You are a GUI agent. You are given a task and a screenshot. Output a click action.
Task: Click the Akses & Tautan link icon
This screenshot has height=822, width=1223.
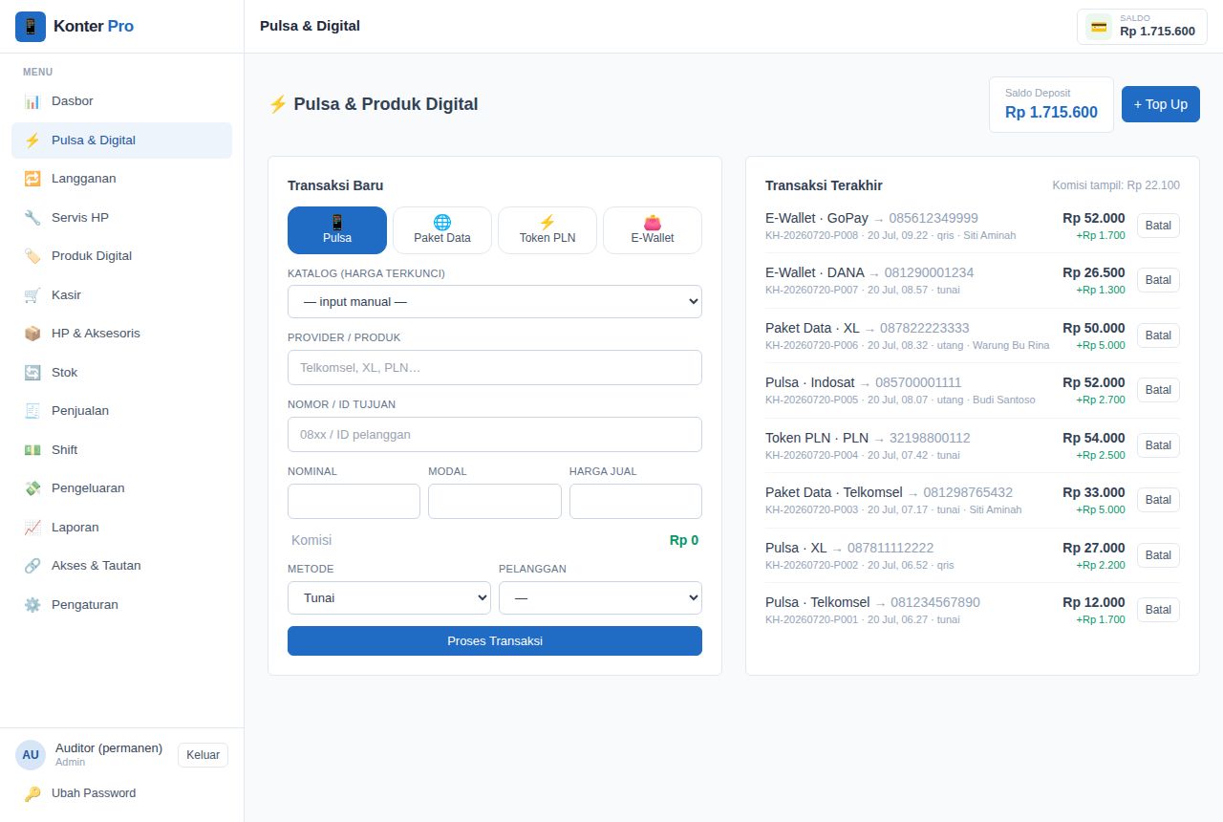pos(32,566)
